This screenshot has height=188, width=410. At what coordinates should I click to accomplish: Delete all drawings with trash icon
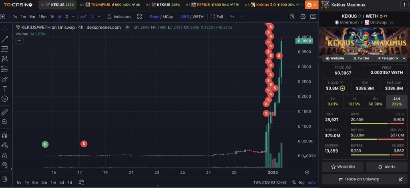(x=5, y=179)
